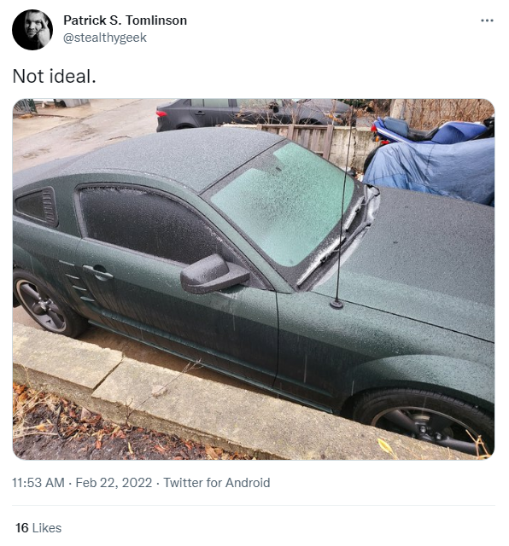Open the 11:53 AM timestamp link
This screenshot has width=509, height=546.
[x=38, y=483]
